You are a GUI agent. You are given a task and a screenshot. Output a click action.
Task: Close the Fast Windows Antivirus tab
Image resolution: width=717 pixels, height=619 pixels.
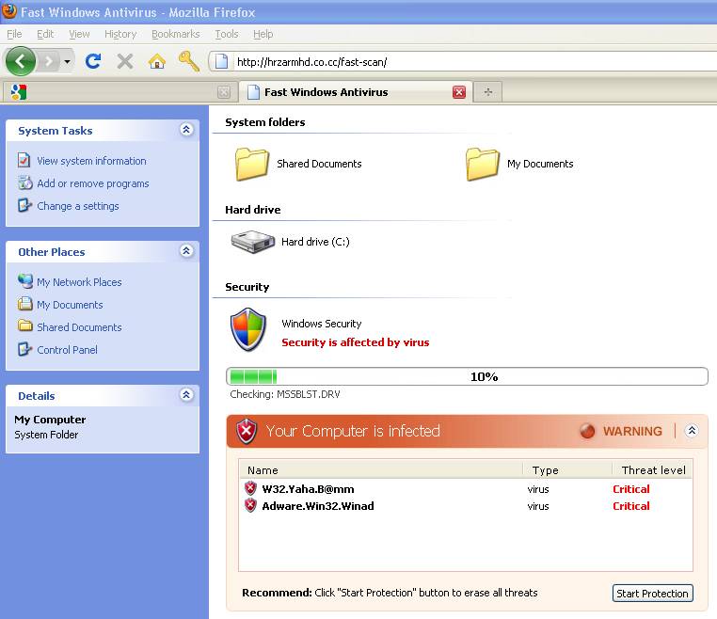(x=459, y=92)
